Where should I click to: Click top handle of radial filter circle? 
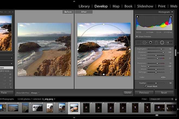point(104,24)
